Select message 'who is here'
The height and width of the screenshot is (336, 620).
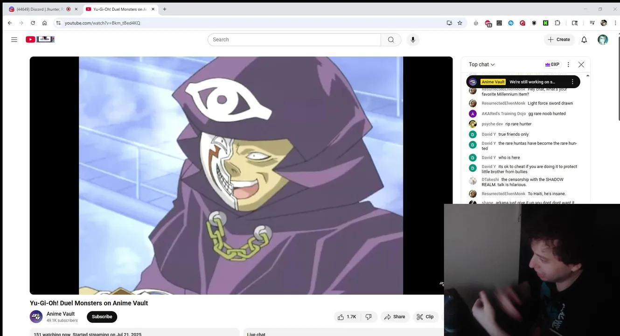[x=509, y=158]
